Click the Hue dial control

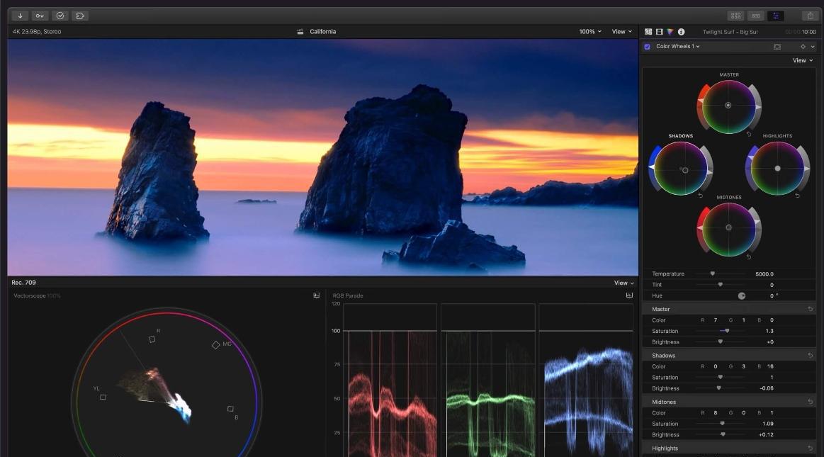(742, 295)
